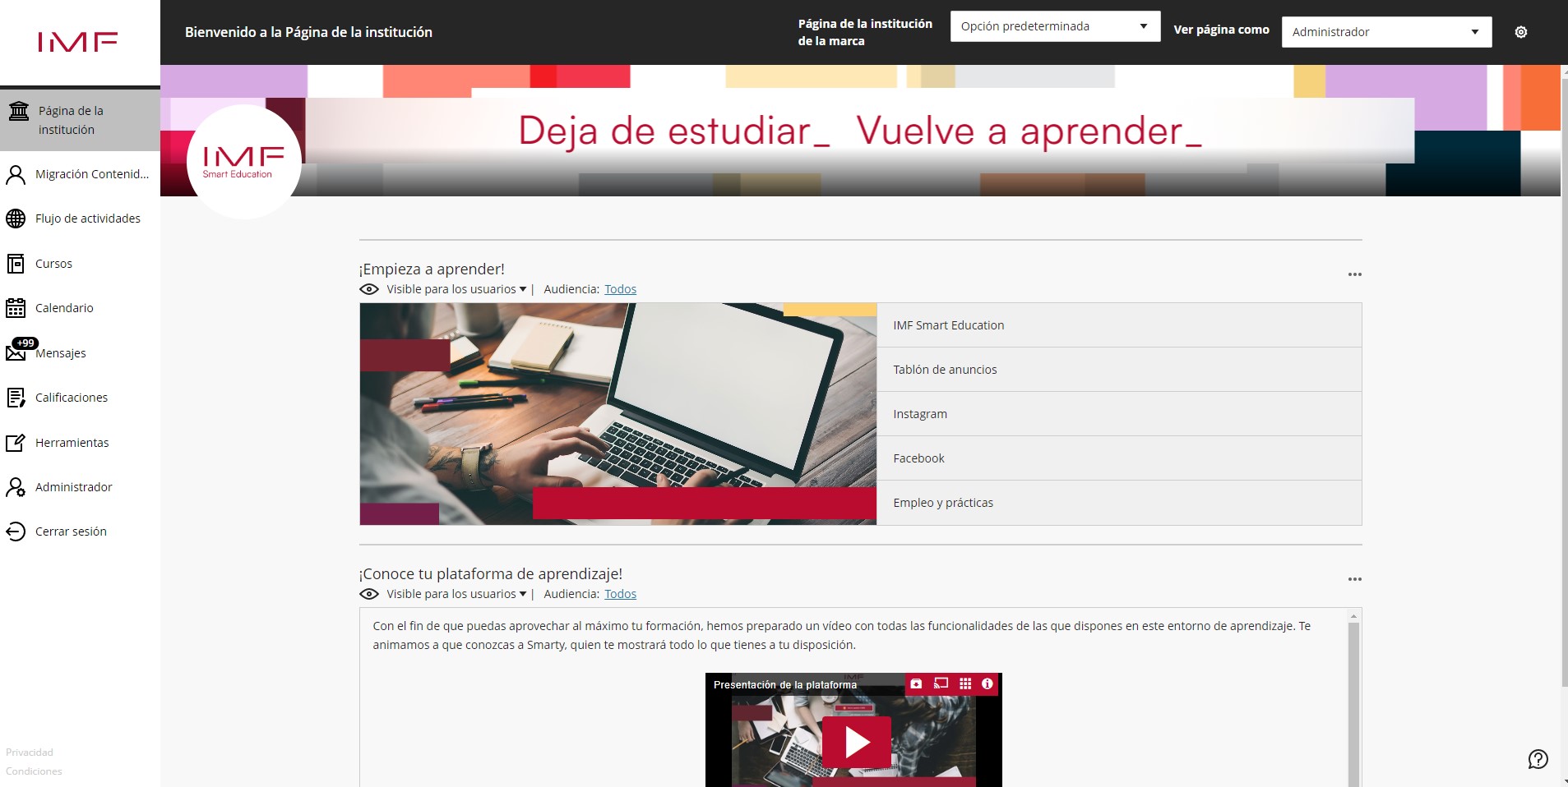Play the Presentación de la plataforma video
Screen dimensions: 1568x787
856,742
